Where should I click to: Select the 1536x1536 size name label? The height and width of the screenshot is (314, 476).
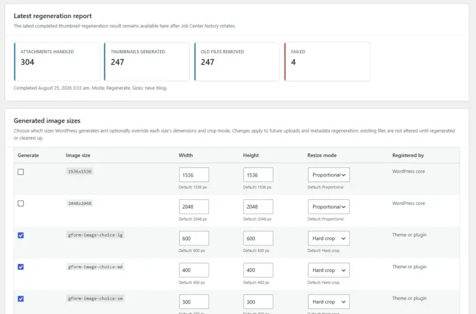click(x=79, y=172)
